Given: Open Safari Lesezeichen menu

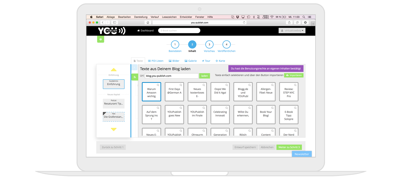Looking at the screenshot, I should (x=169, y=17).
